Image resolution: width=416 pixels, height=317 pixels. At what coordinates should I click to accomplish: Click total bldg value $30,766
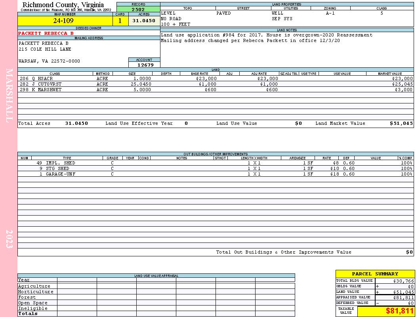pos(403,281)
